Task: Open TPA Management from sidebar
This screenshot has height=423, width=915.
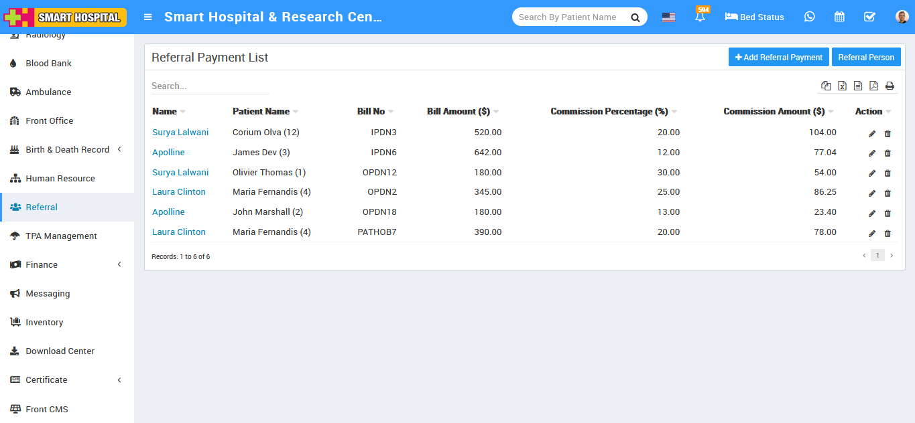Action: tap(60, 236)
